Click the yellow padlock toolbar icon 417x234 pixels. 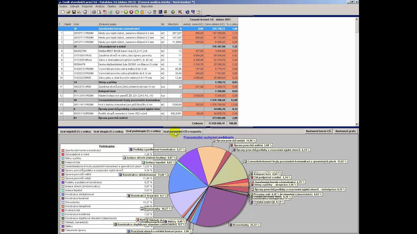coord(142,12)
